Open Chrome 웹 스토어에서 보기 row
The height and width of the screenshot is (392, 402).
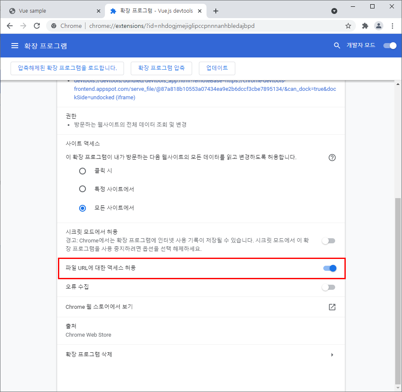point(201,307)
